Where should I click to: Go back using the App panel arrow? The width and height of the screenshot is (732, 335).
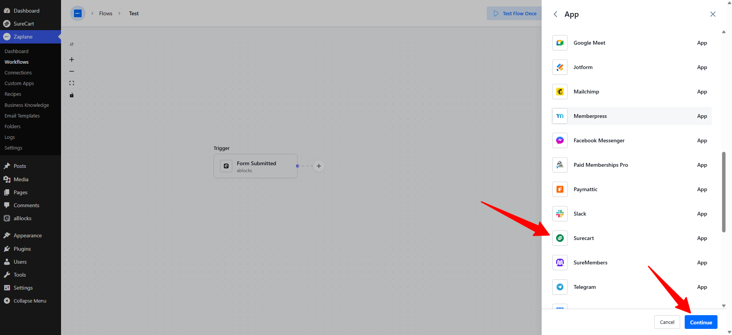pos(555,14)
